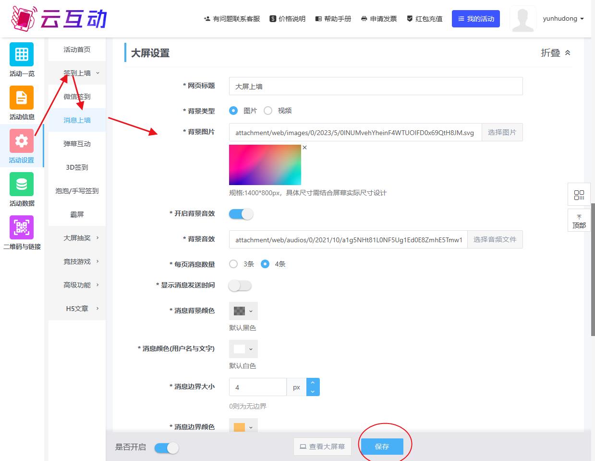Viewport: 595px width, 461px height.
Task: Open the 二维码与链接 QR code icon
Action: pyautogui.click(x=22, y=228)
